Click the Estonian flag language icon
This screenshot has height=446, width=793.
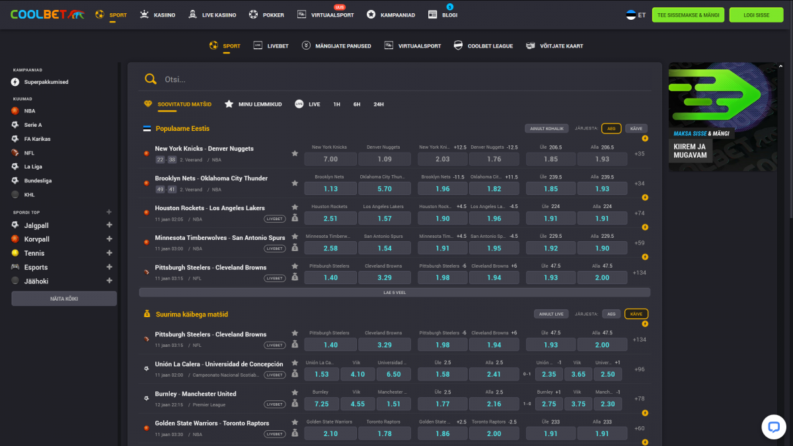[630, 15]
